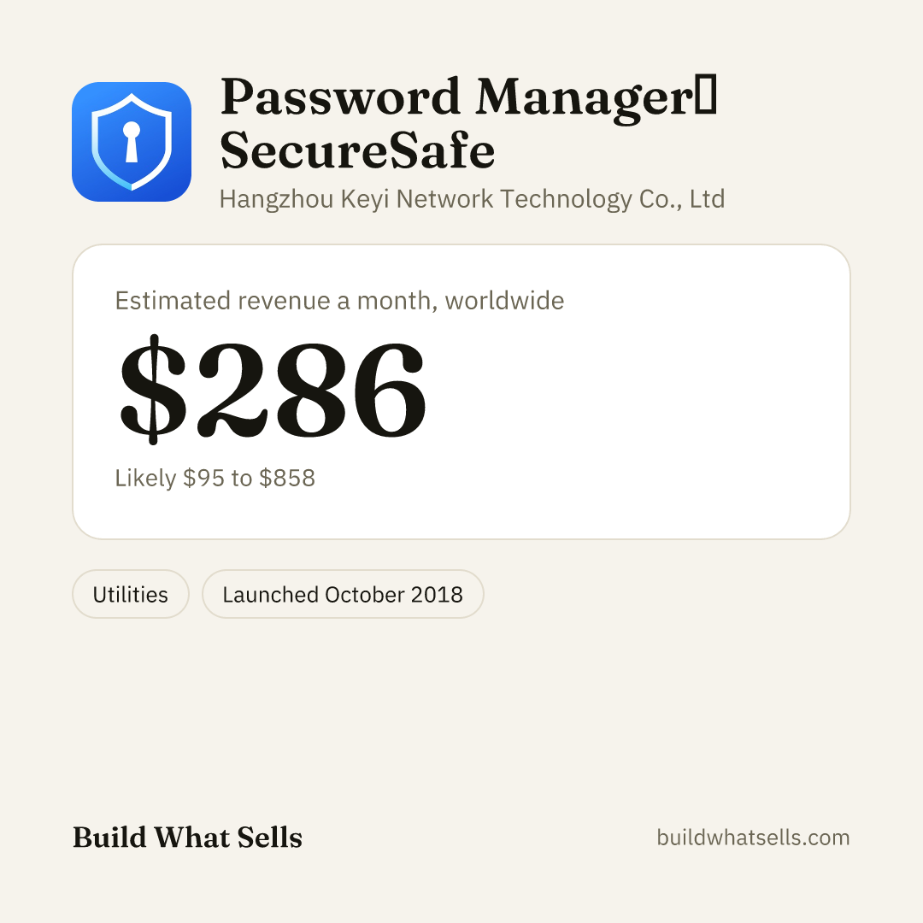Click the $858 upper estimate value
923x923 pixels.
(287, 478)
